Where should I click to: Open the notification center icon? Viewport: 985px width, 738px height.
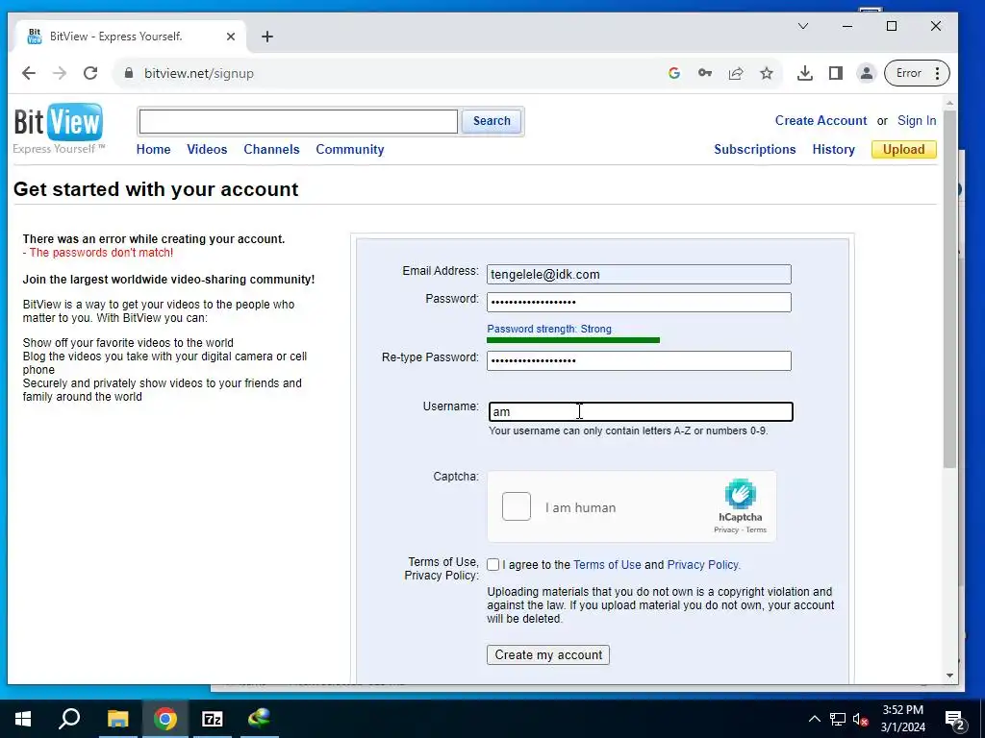(x=955, y=720)
